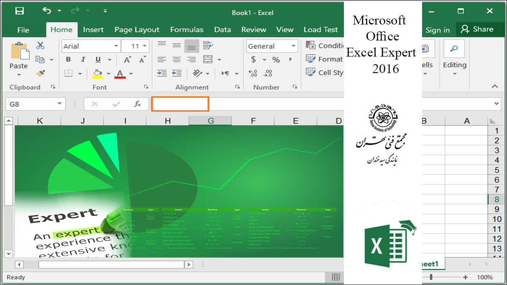
Task: Open the General number format dropdown
Action: [294, 46]
